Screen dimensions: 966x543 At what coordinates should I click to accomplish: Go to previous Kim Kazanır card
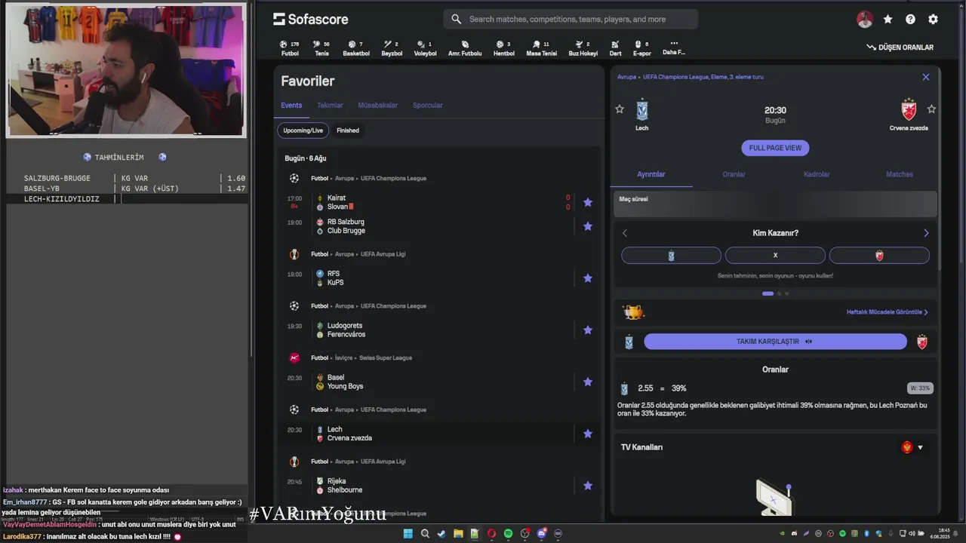click(624, 233)
